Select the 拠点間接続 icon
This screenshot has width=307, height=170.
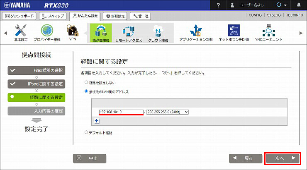101,33
